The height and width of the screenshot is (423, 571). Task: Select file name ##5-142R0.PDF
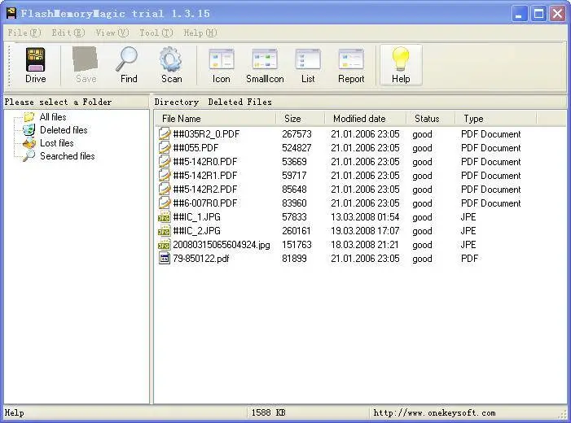pyautogui.click(x=205, y=162)
